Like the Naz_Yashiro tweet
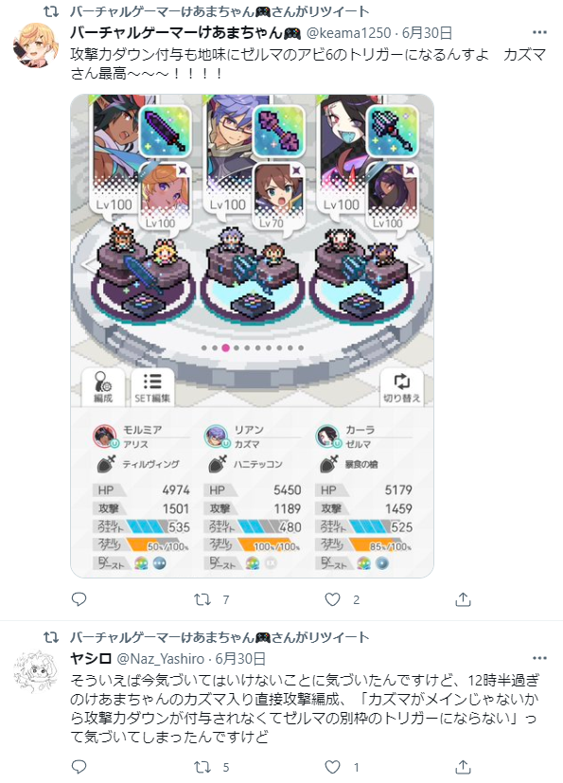Screen dimensions: 563x783 click(332, 767)
